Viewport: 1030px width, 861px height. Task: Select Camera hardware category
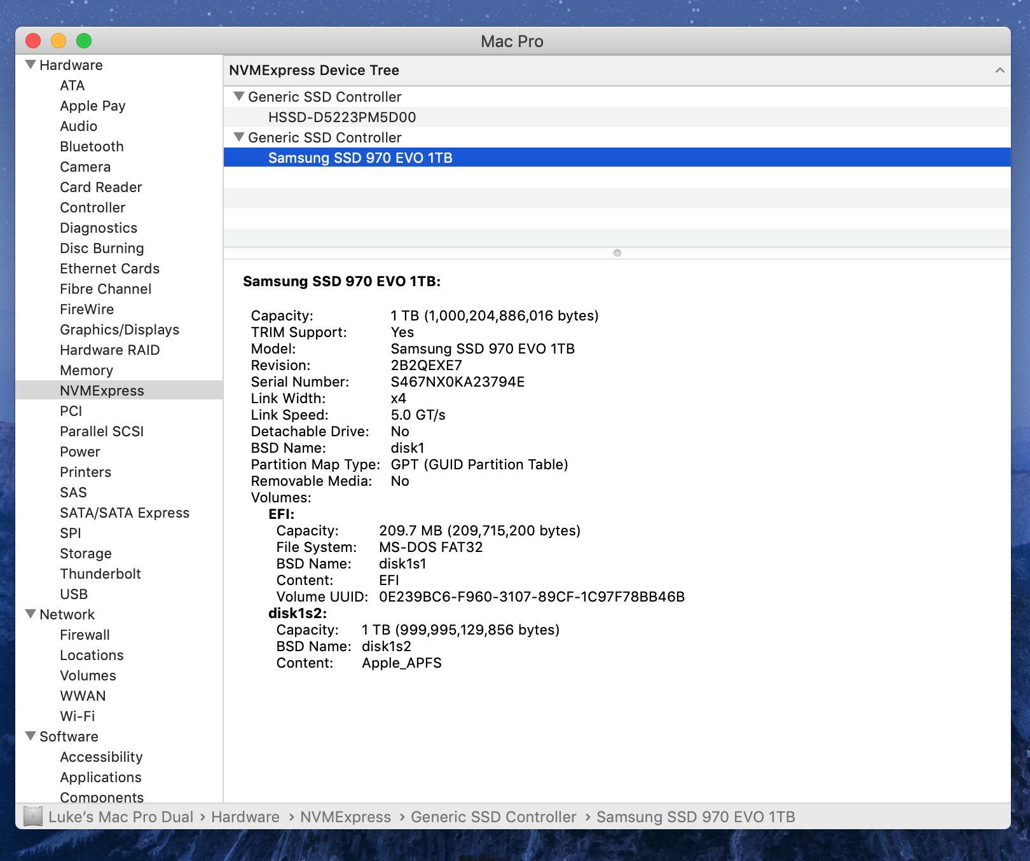[x=85, y=167]
